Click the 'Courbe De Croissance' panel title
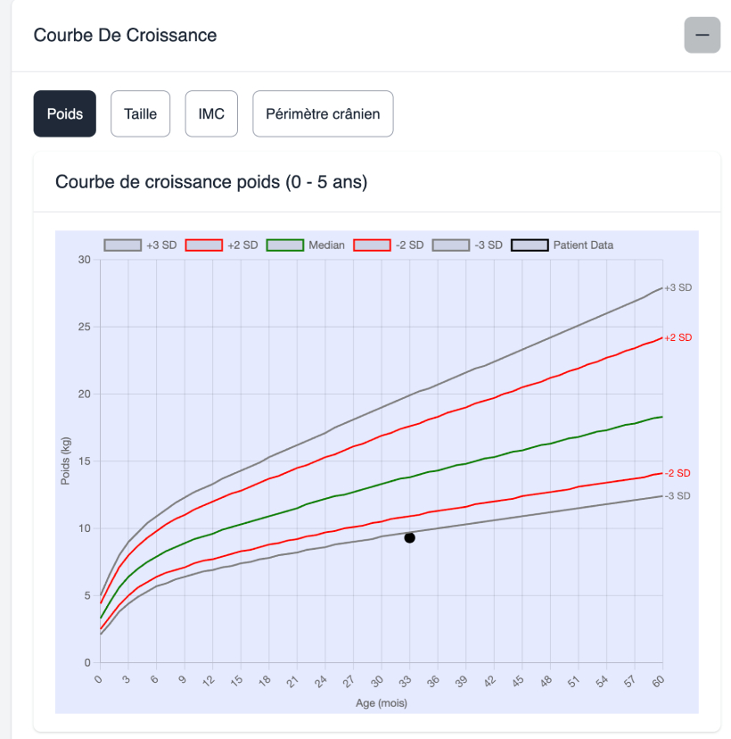731x739 pixels. coord(125,36)
